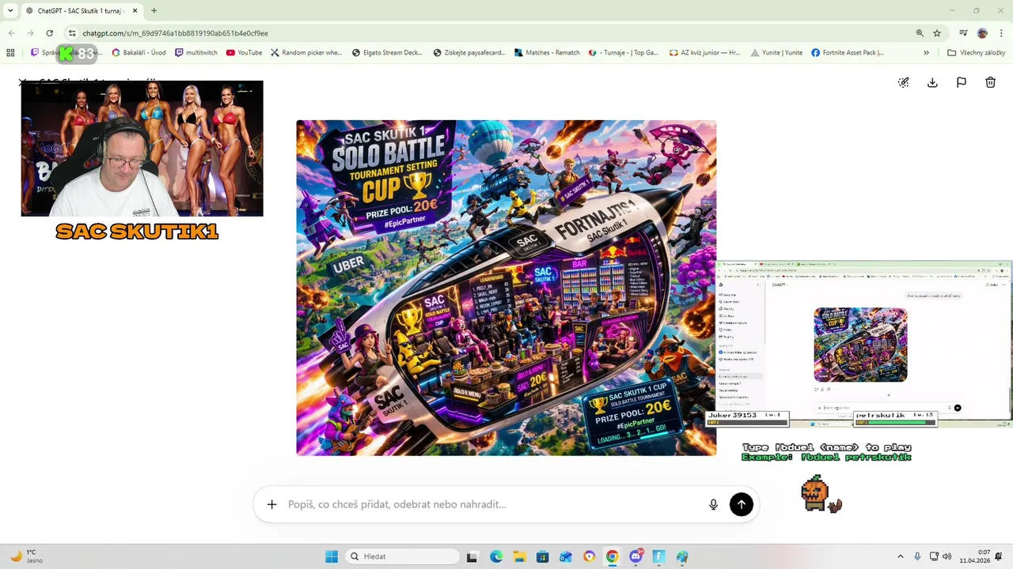Launch Microsoft Edge from taskbar
This screenshot has height=569, width=1013.
coord(495,556)
